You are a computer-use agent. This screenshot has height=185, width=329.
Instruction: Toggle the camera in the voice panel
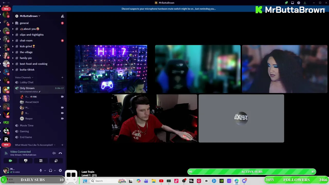(x=10, y=161)
